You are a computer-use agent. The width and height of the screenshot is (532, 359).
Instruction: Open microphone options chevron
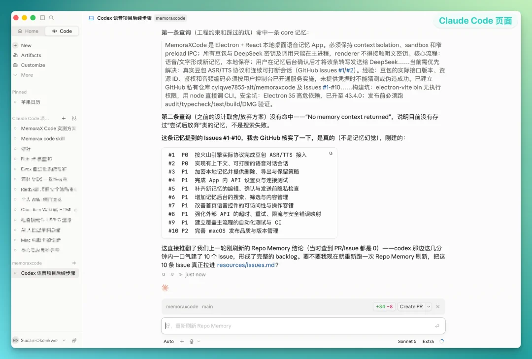click(x=199, y=341)
